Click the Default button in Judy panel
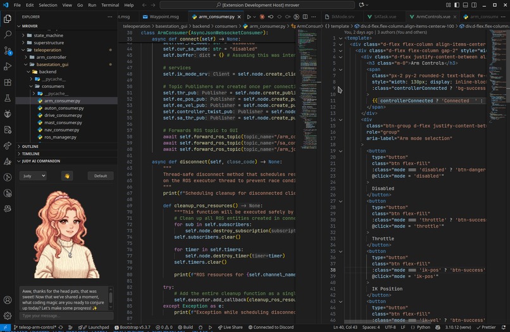 (x=101, y=176)
